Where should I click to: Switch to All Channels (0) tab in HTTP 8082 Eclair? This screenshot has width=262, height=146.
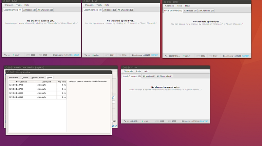pos(206,11)
